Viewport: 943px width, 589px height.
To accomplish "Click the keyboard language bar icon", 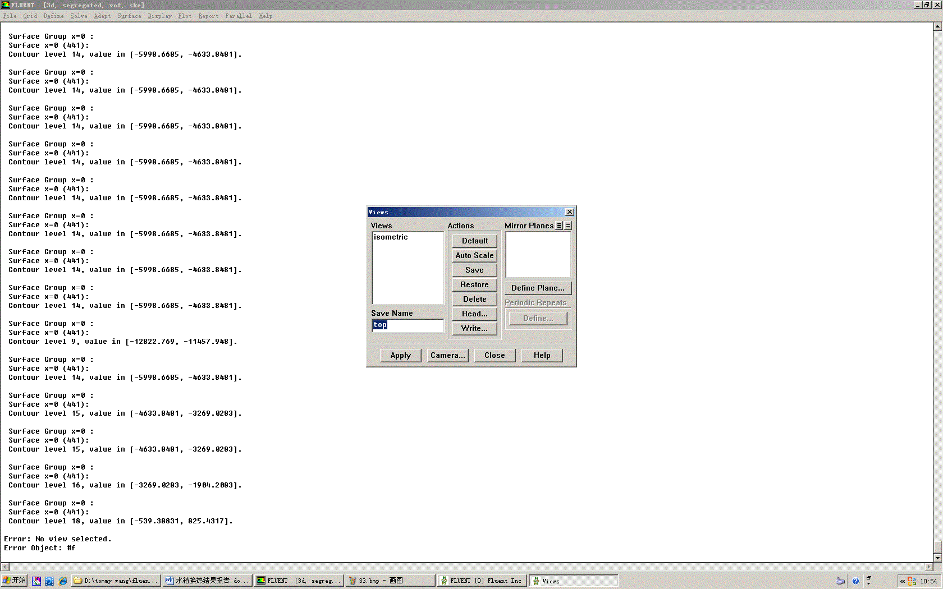I will [840, 581].
